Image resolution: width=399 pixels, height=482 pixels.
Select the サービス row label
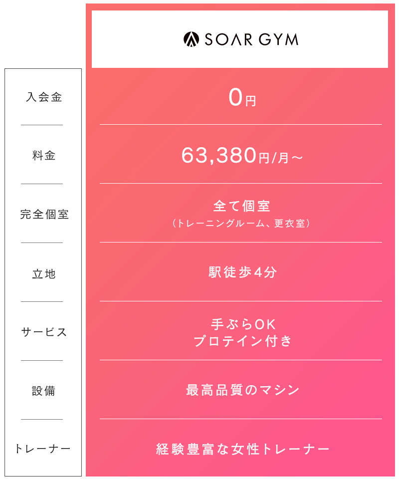click(44, 332)
